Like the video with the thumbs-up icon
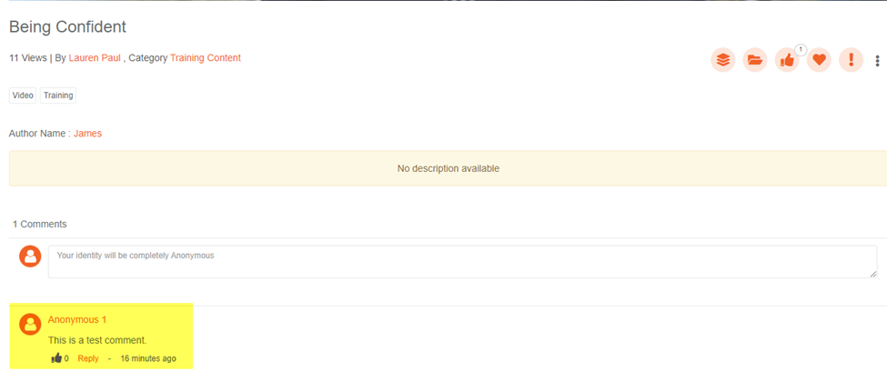The image size is (887, 382). pyautogui.click(x=787, y=60)
